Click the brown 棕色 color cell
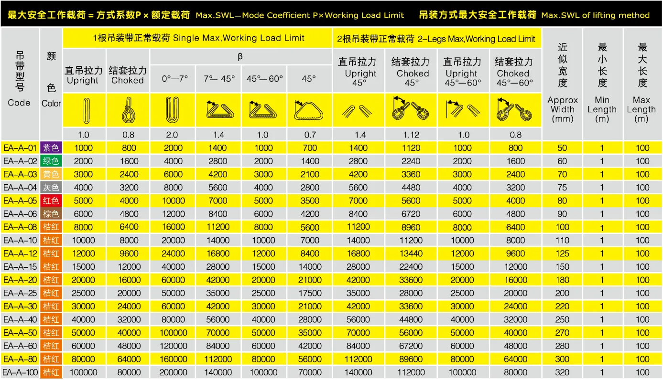The image size is (663, 380). [x=51, y=214]
